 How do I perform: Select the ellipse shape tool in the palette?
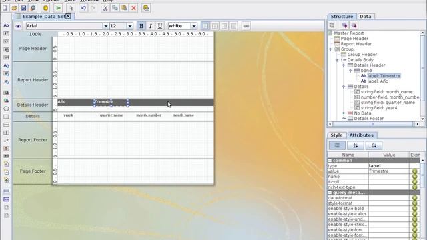click(6, 109)
